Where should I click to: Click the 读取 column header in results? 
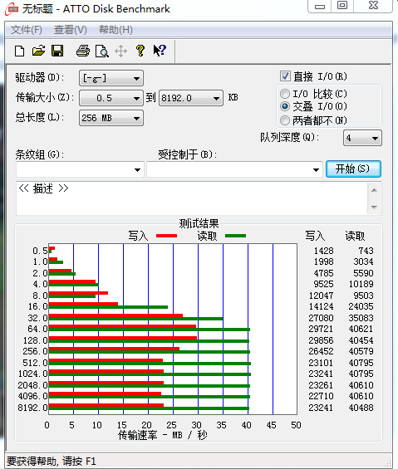(355, 236)
